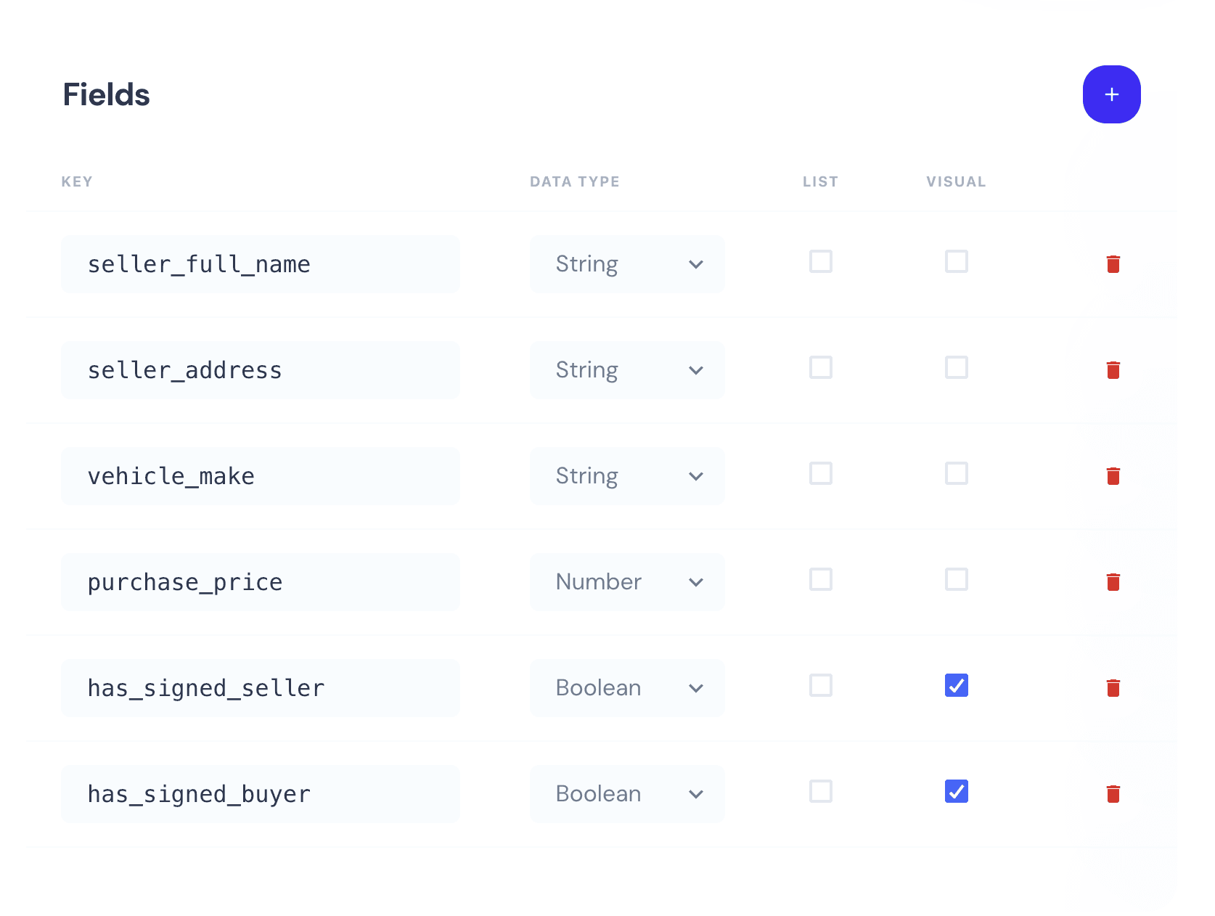
Task: Enable Visual for vehicle_make
Action: coord(957,474)
